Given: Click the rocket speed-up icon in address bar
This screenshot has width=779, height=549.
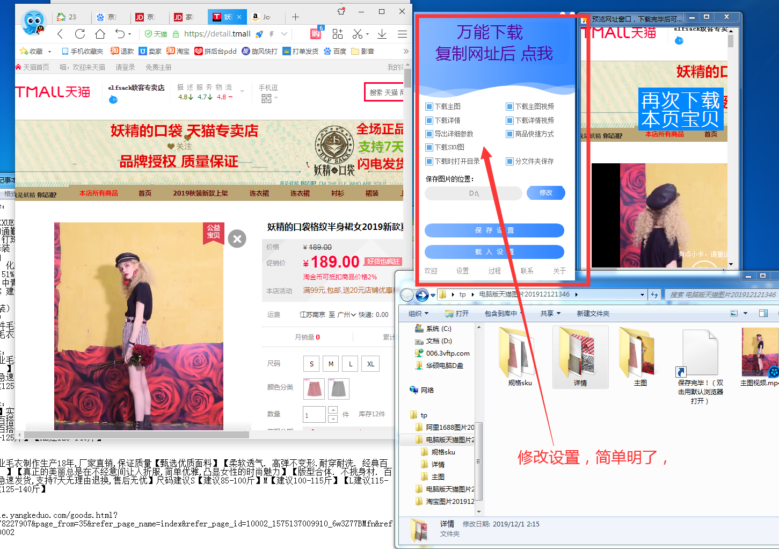Looking at the screenshot, I should click(x=259, y=34).
